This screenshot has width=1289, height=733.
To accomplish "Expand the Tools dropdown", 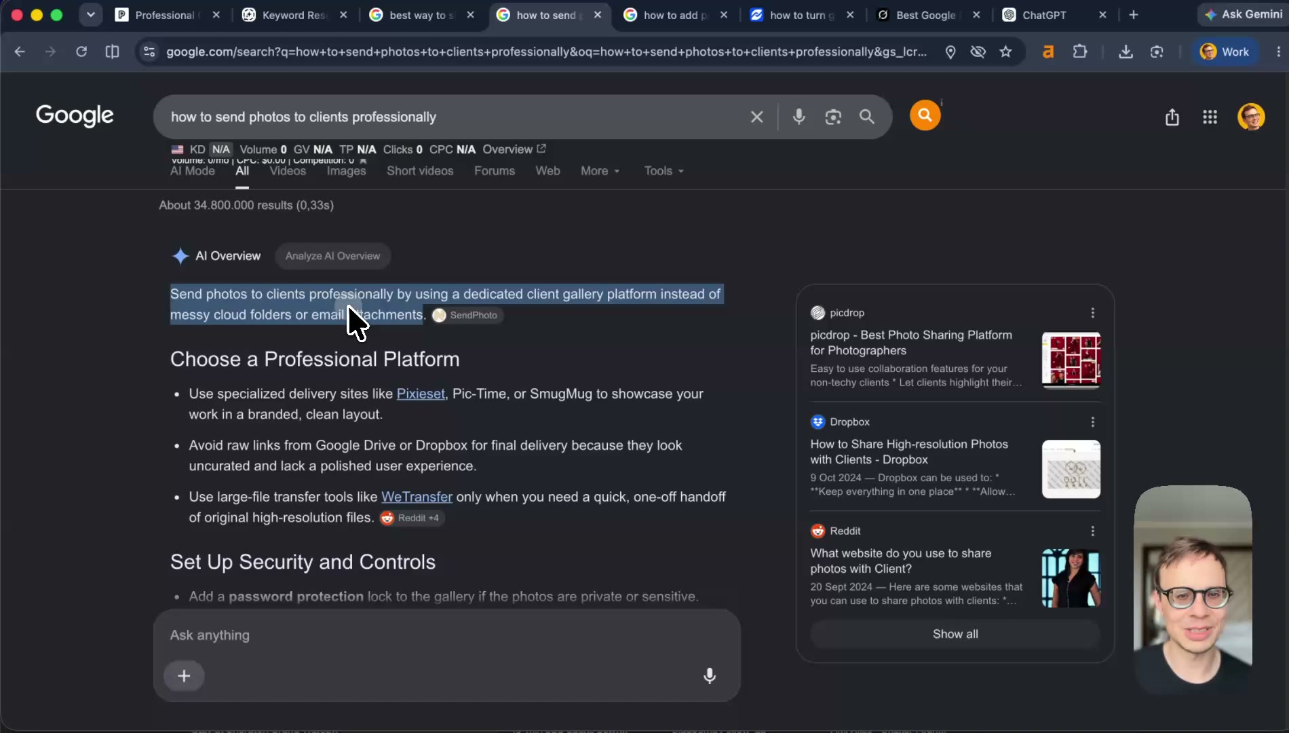I will [x=664, y=171].
